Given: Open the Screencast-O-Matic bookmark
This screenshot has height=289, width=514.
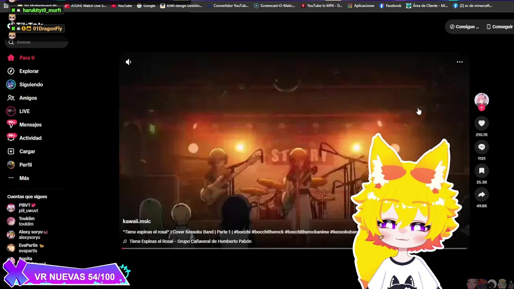Looking at the screenshot, I should 275,6.
